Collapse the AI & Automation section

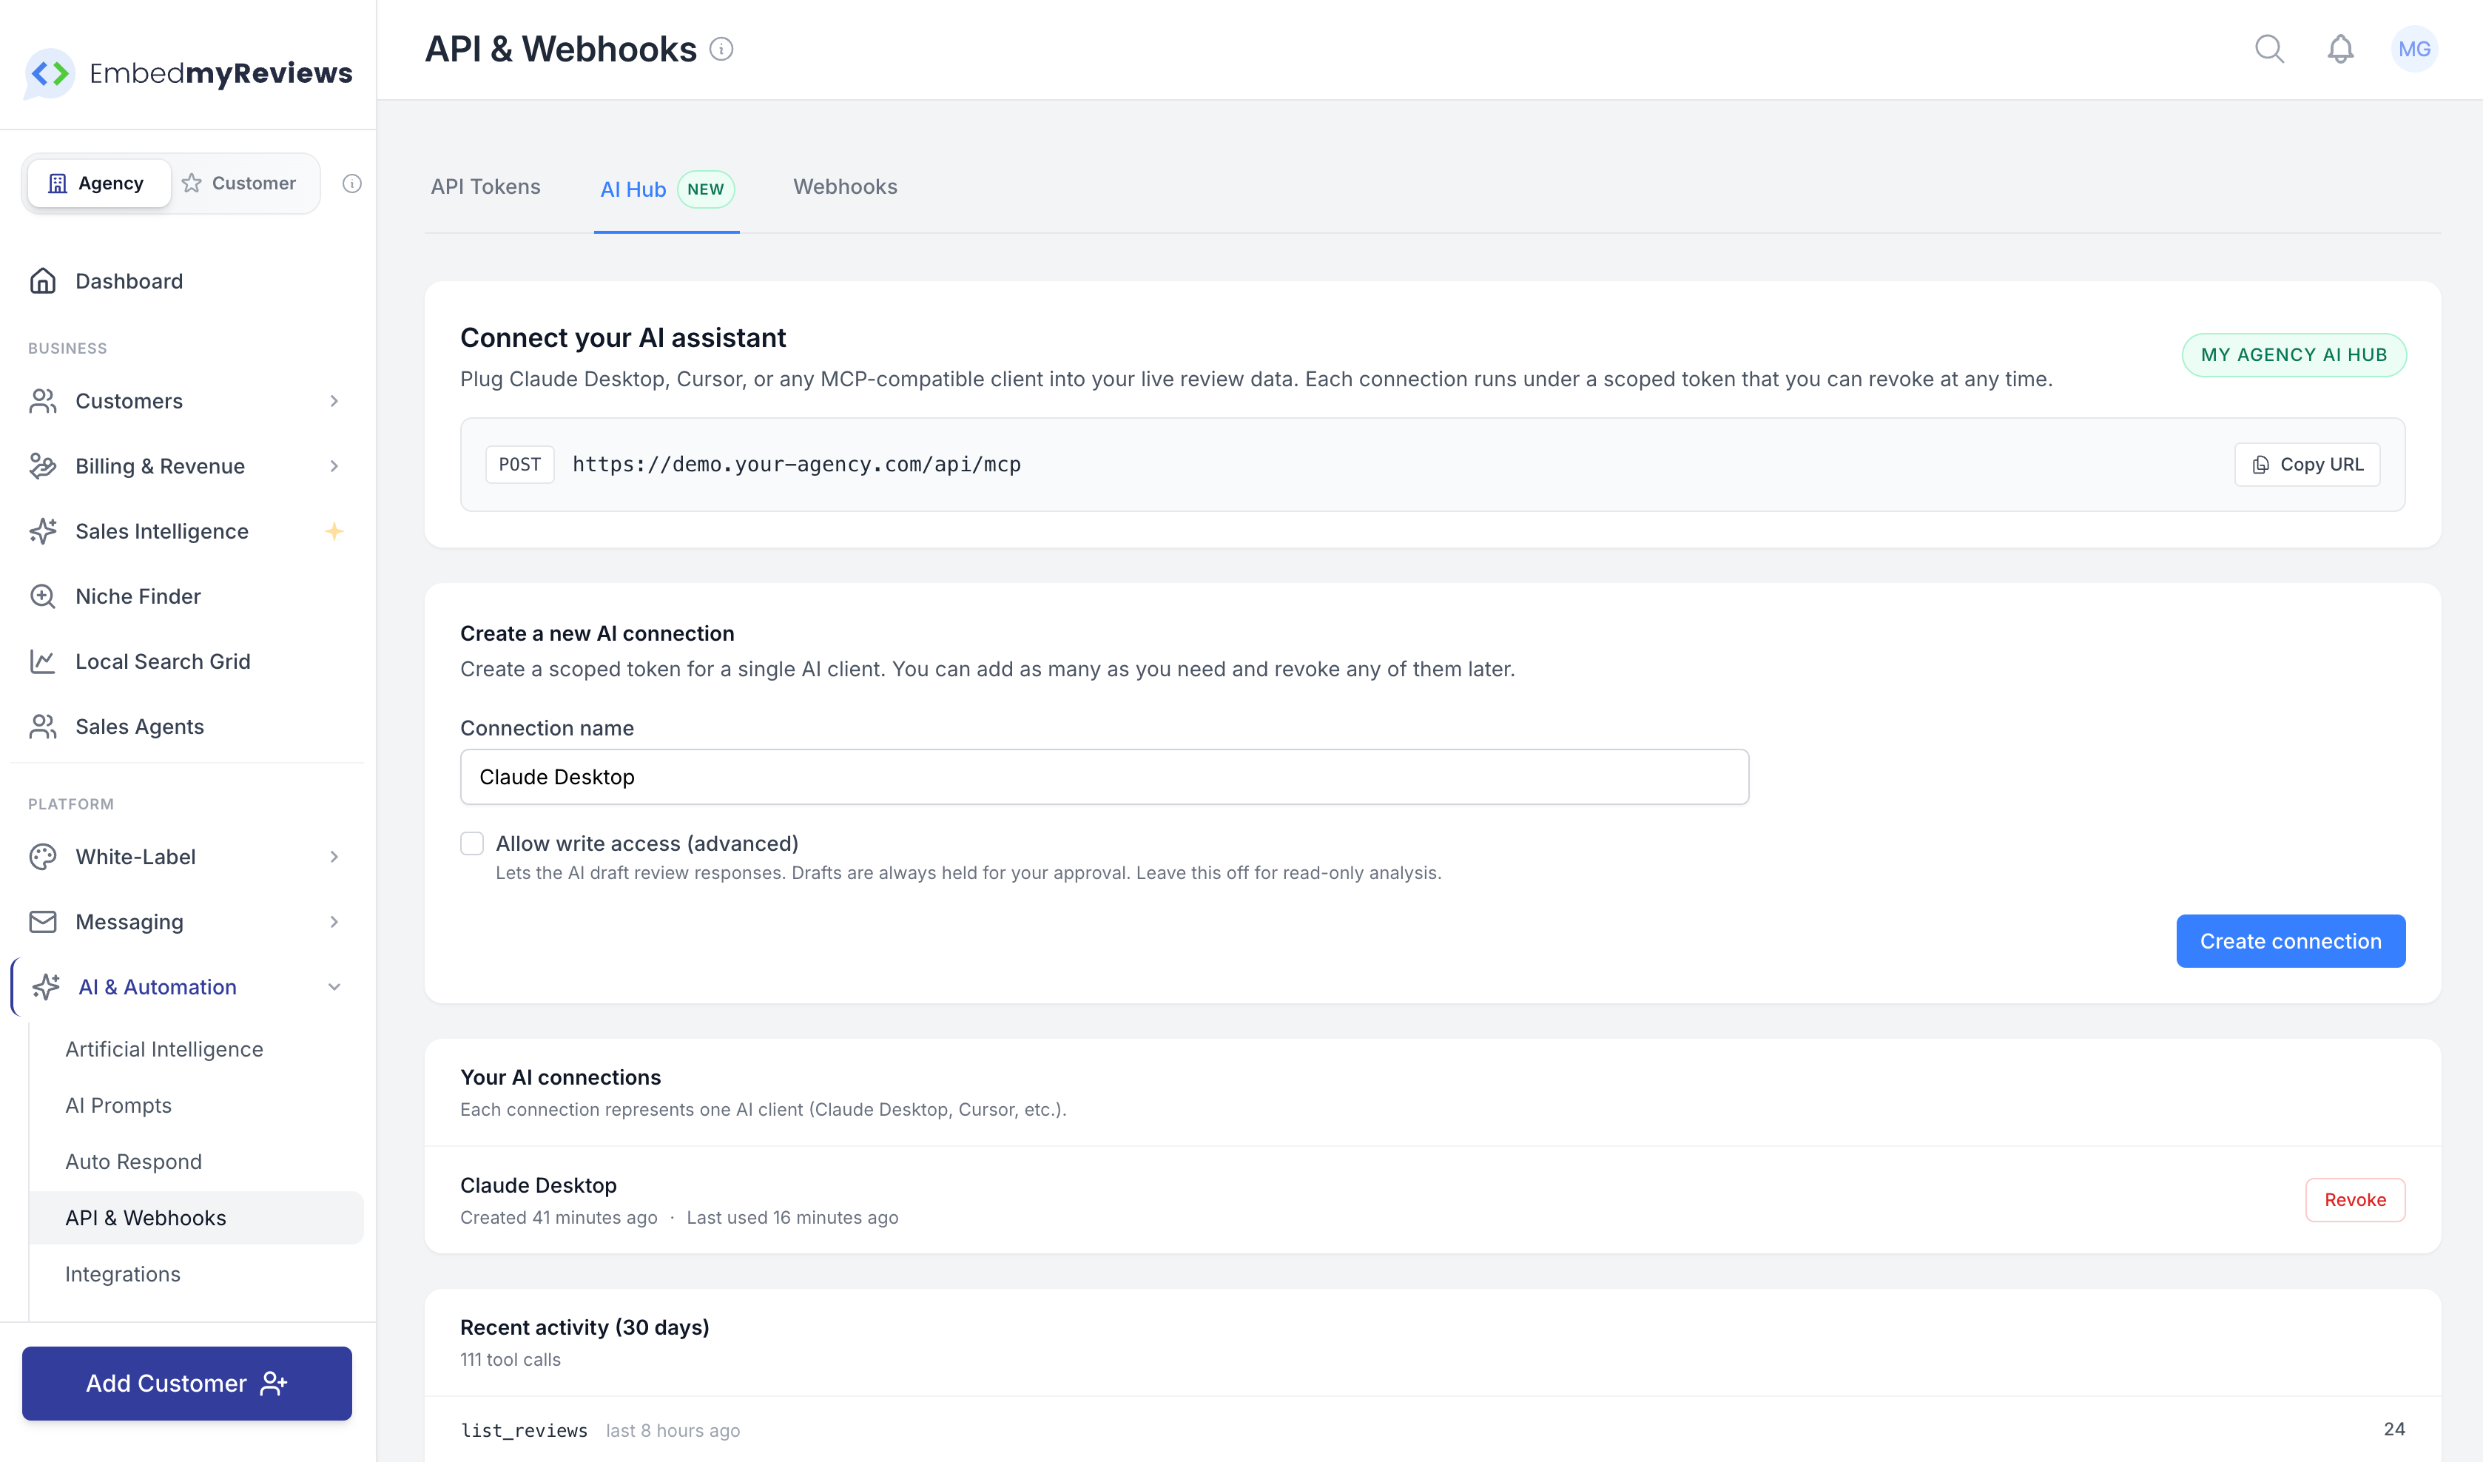pyautogui.click(x=334, y=987)
